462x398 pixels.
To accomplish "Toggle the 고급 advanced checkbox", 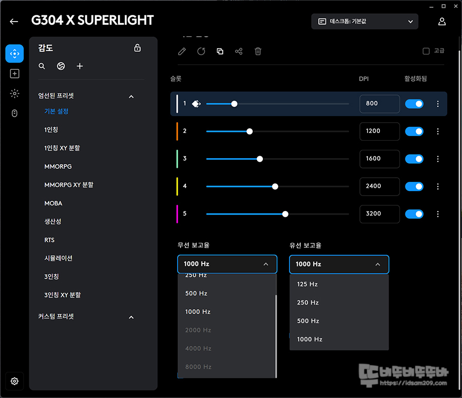I will (x=426, y=51).
